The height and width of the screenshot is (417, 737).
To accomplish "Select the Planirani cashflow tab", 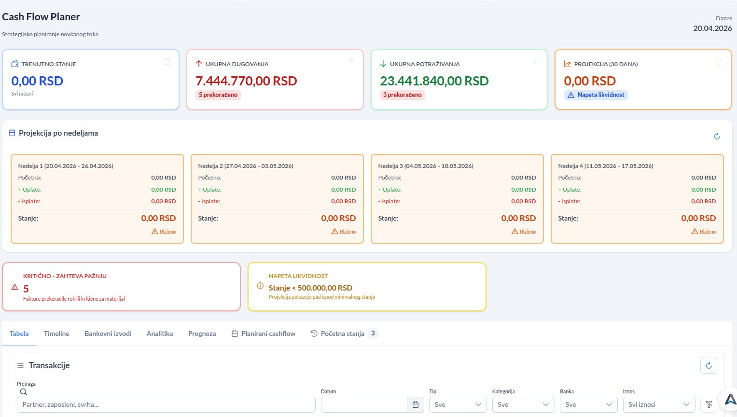I will click(x=264, y=334).
